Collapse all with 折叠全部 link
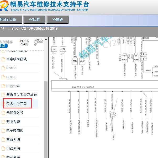 pos(38,43)
